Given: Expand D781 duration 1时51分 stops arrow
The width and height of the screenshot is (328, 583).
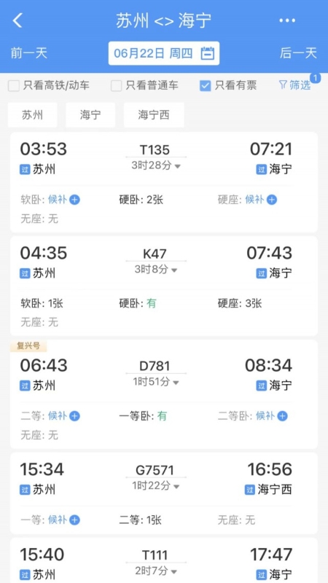Looking at the screenshot, I should [176, 383].
